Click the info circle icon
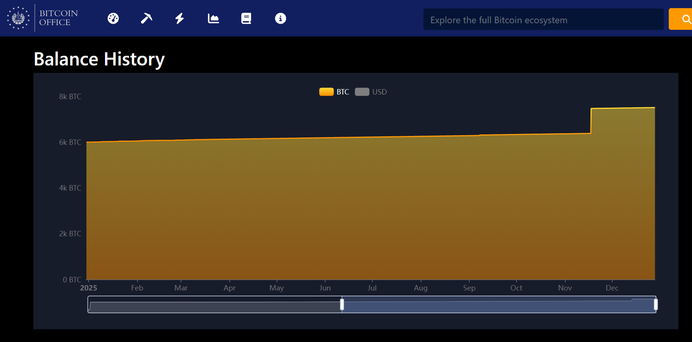Screen dimensions: 692x342 pos(281,18)
